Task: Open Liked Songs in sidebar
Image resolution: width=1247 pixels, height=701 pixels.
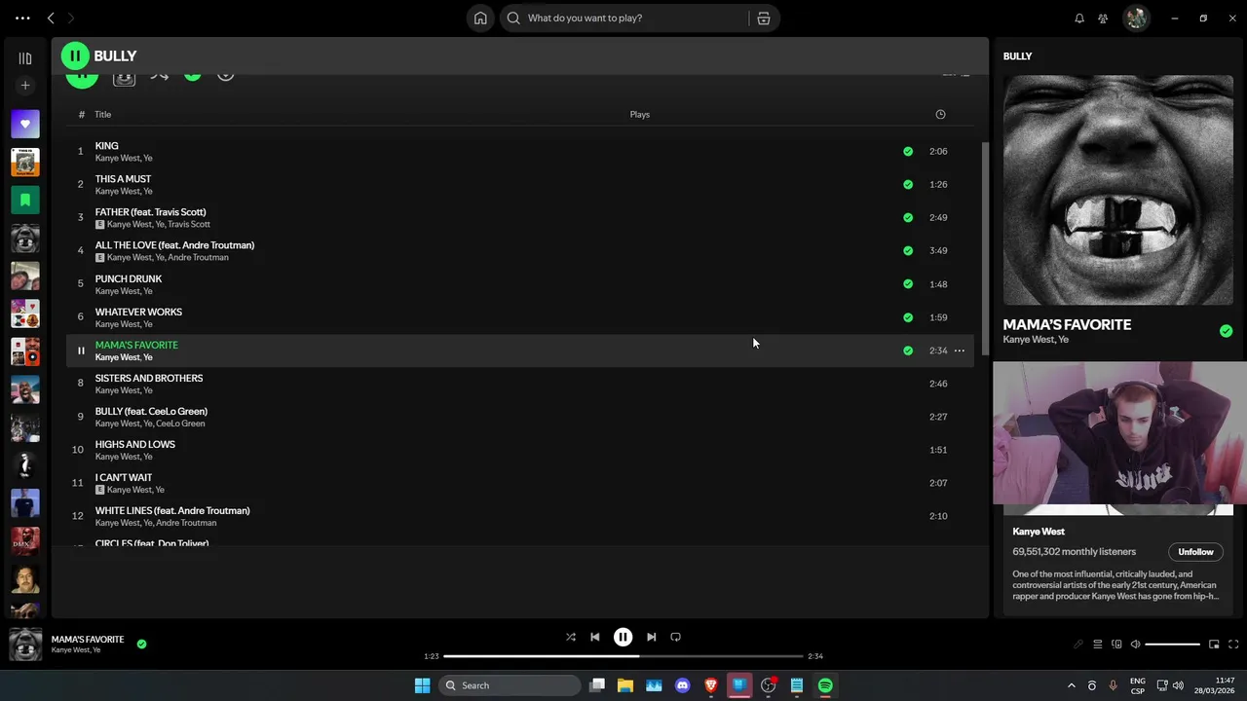Action: click(x=25, y=124)
